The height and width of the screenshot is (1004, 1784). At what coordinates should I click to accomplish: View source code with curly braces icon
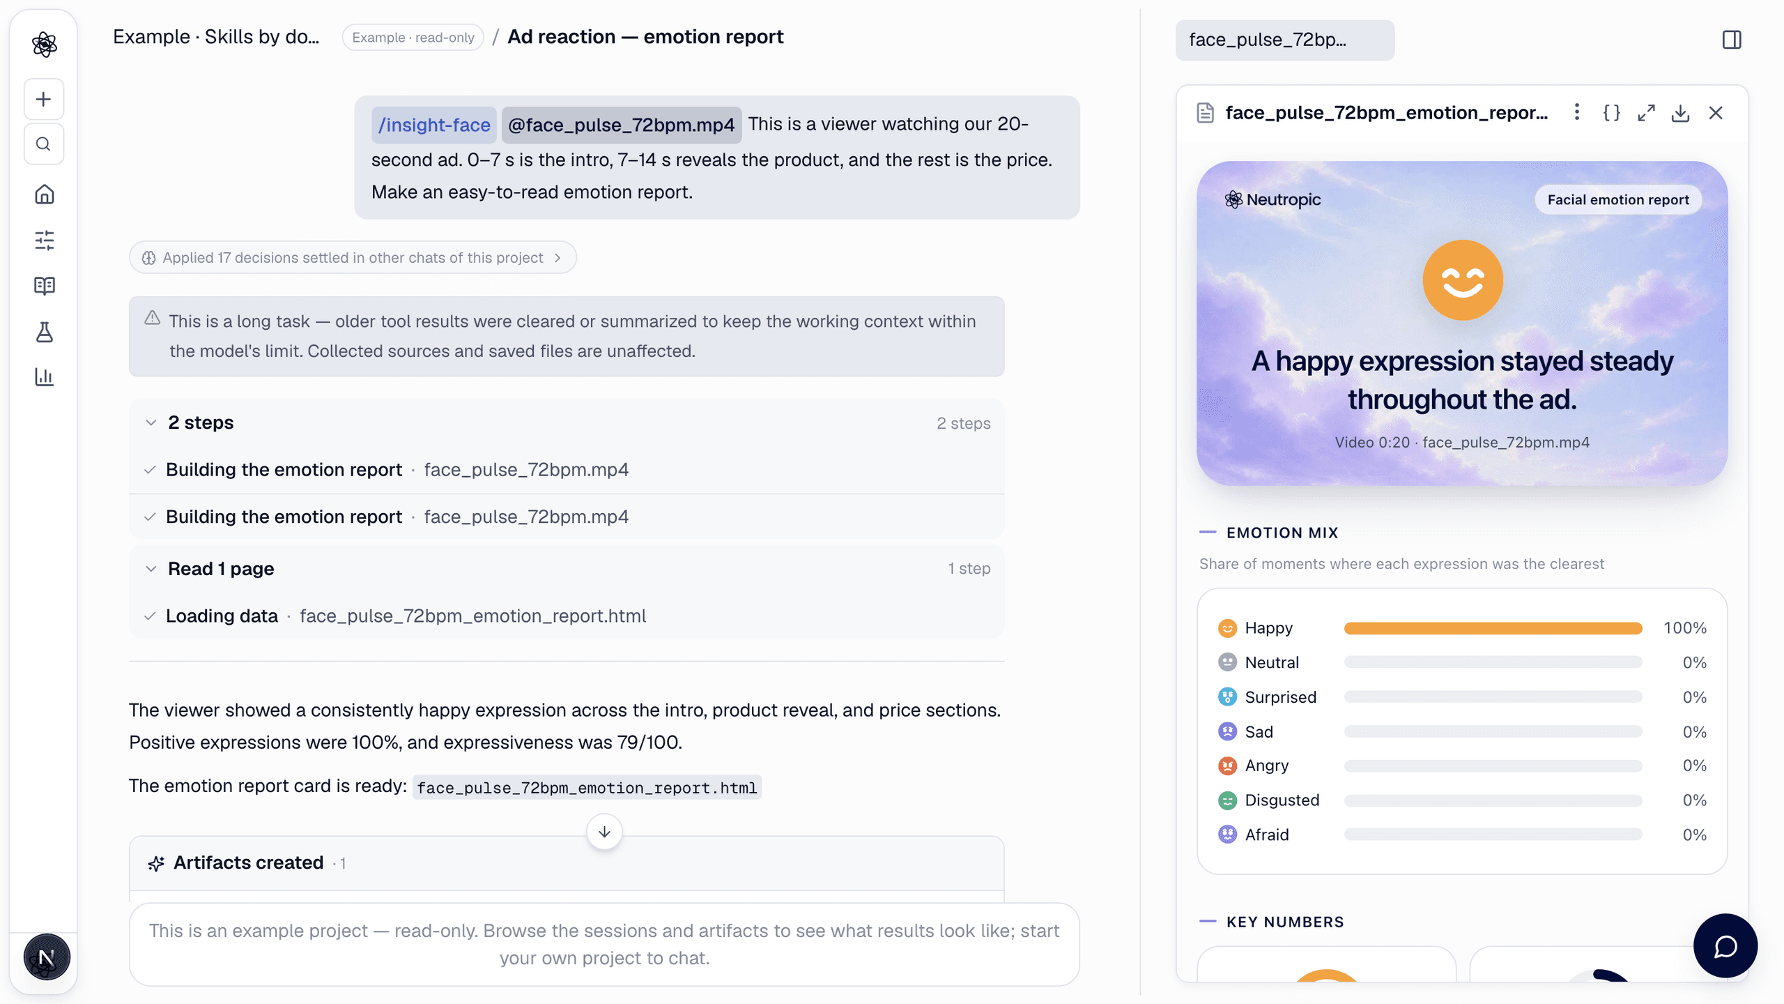(x=1612, y=112)
